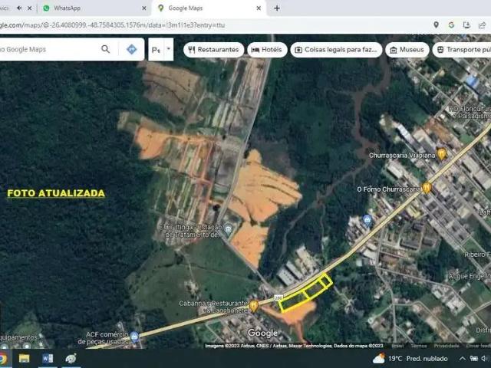Open the Churrascaria Viapiana restaurant marker
Screen dimensions: 491x368
coord(442,154)
